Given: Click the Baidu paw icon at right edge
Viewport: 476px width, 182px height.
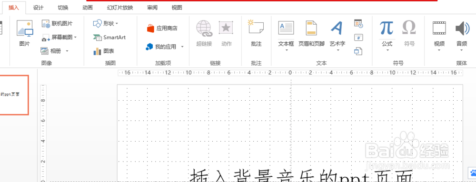Looking at the screenshot, I should tap(473, 173).
